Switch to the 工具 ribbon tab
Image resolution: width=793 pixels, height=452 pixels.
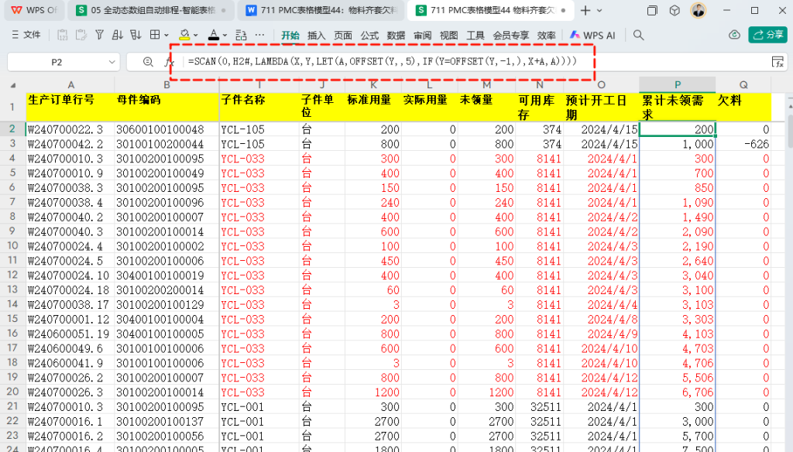(x=475, y=36)
